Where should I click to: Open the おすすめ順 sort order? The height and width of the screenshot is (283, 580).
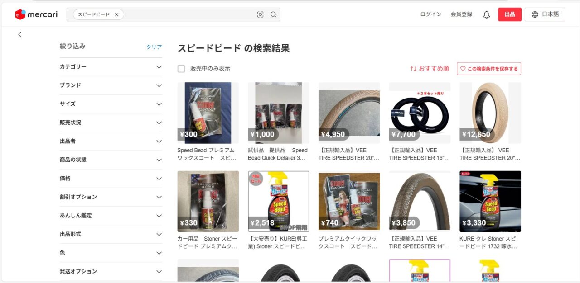430,69
